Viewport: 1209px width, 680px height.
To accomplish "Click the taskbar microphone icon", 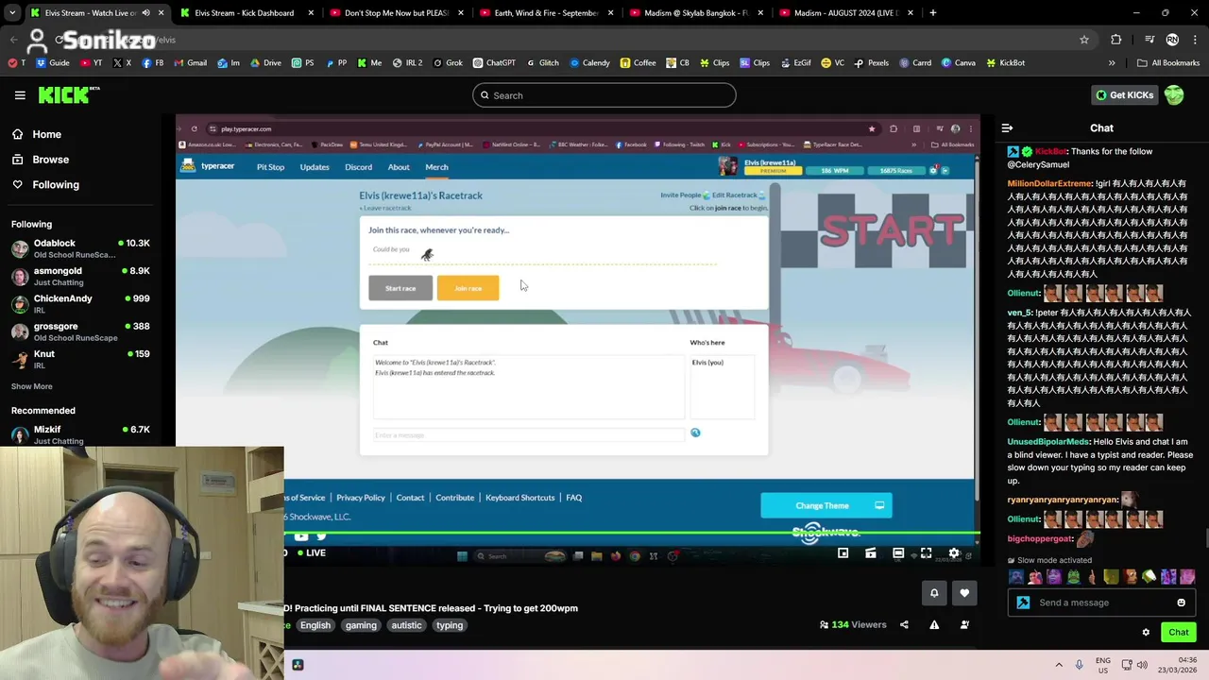I will pyautogui.click(x=1080, y=665).
